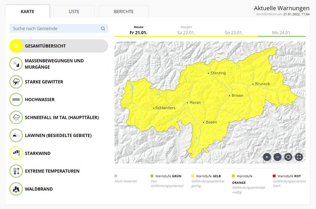Click the search magnifier icon

tap(103, 28)
